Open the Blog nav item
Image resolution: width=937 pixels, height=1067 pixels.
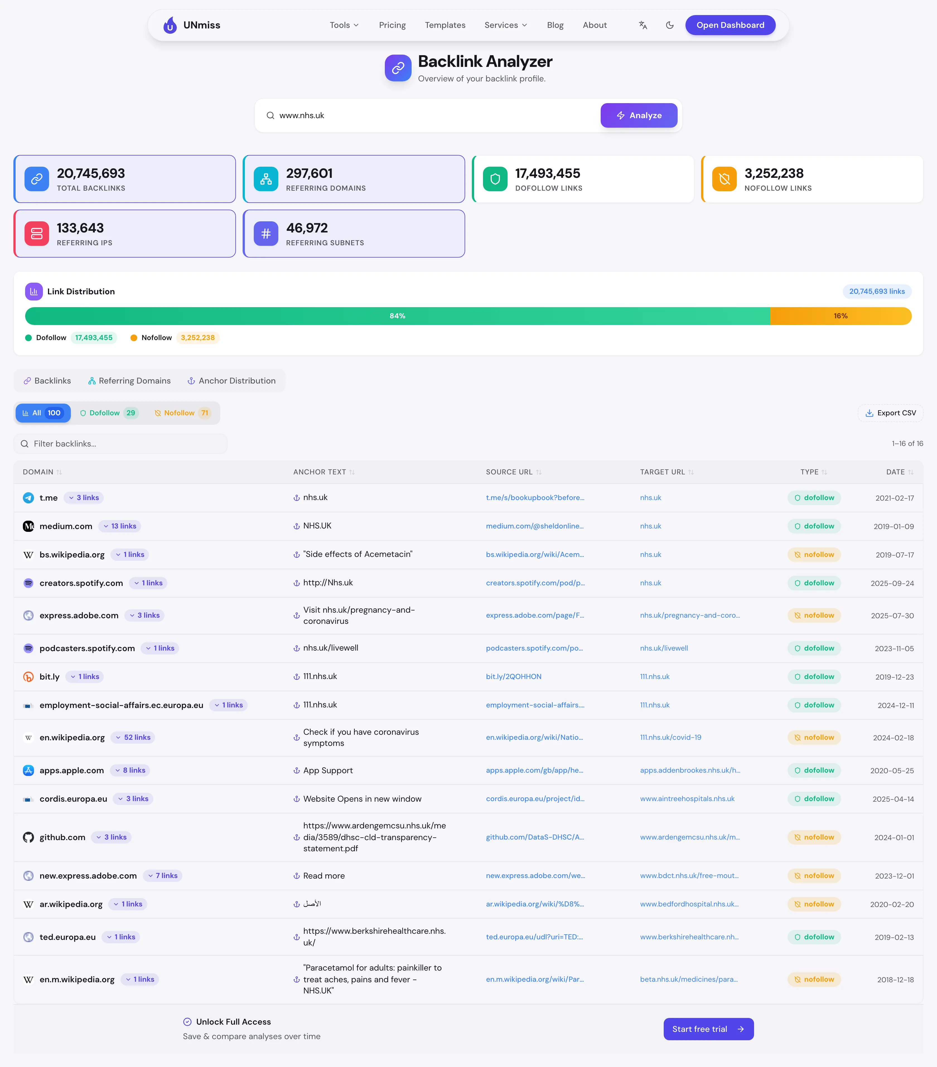555,25
